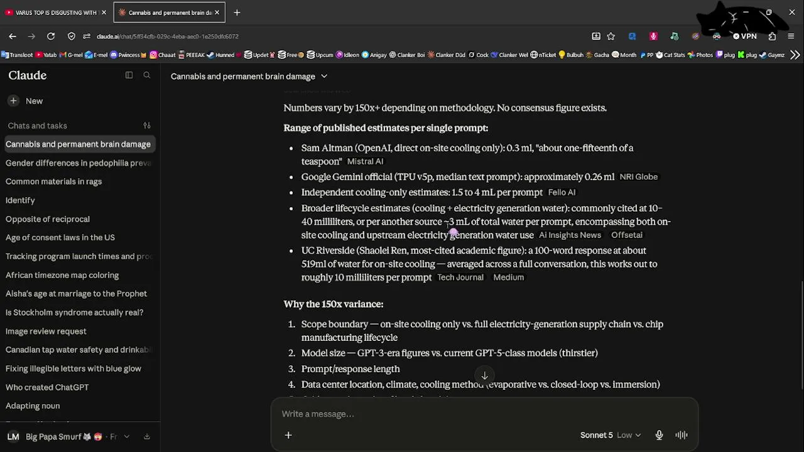Open the pink microphone extension icon
Screen dimensions: 804x452
pos(653,36)
